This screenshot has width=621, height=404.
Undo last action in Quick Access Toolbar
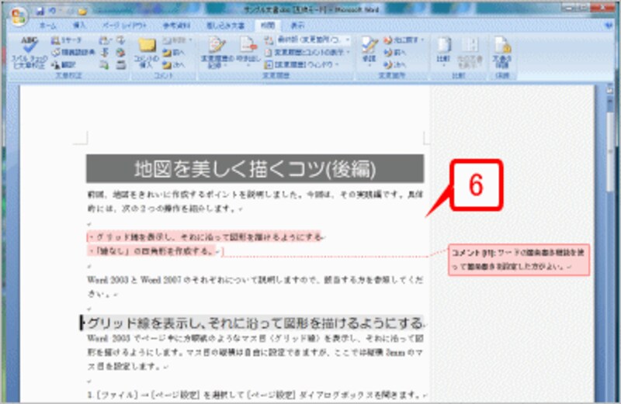point(52,12)
